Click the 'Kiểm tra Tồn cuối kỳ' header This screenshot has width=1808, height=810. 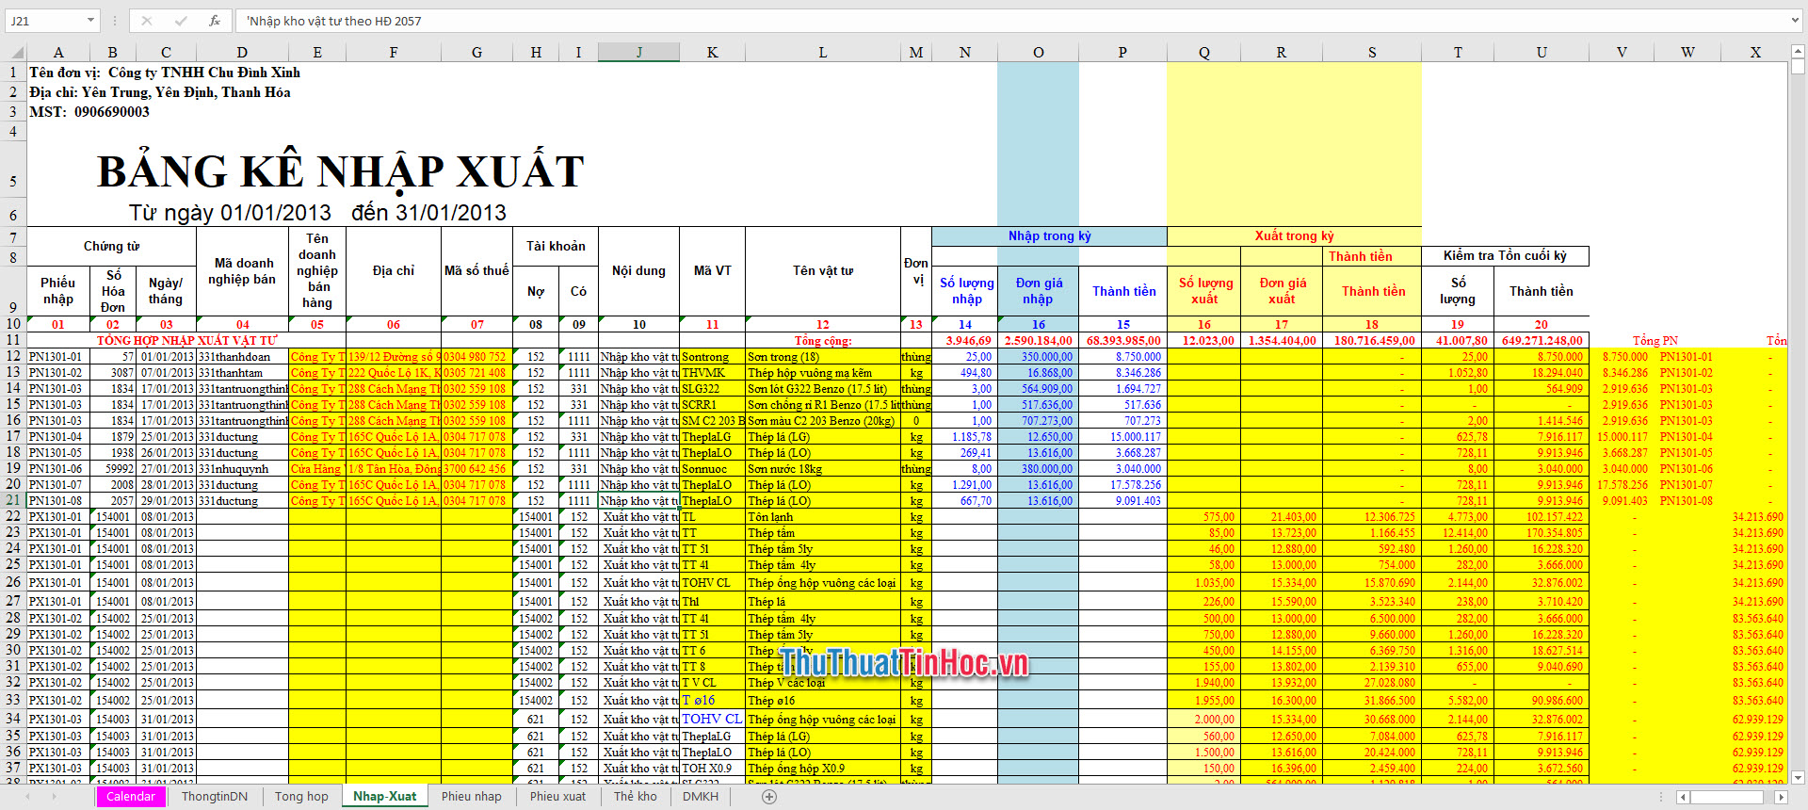(1505, 256)
